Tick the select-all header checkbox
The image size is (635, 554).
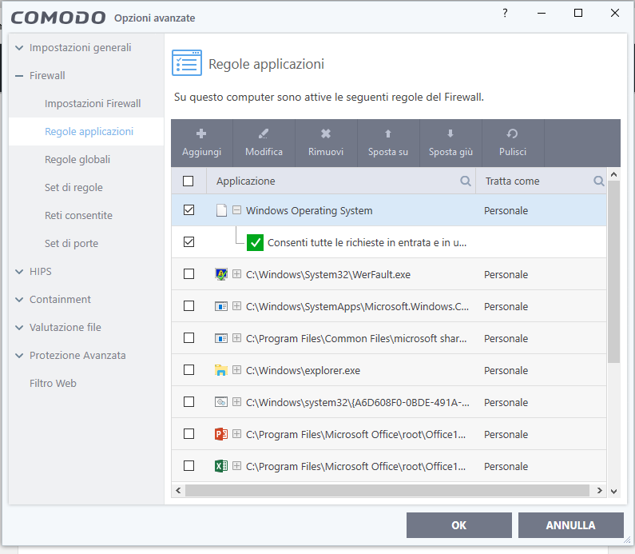[189, 181]
